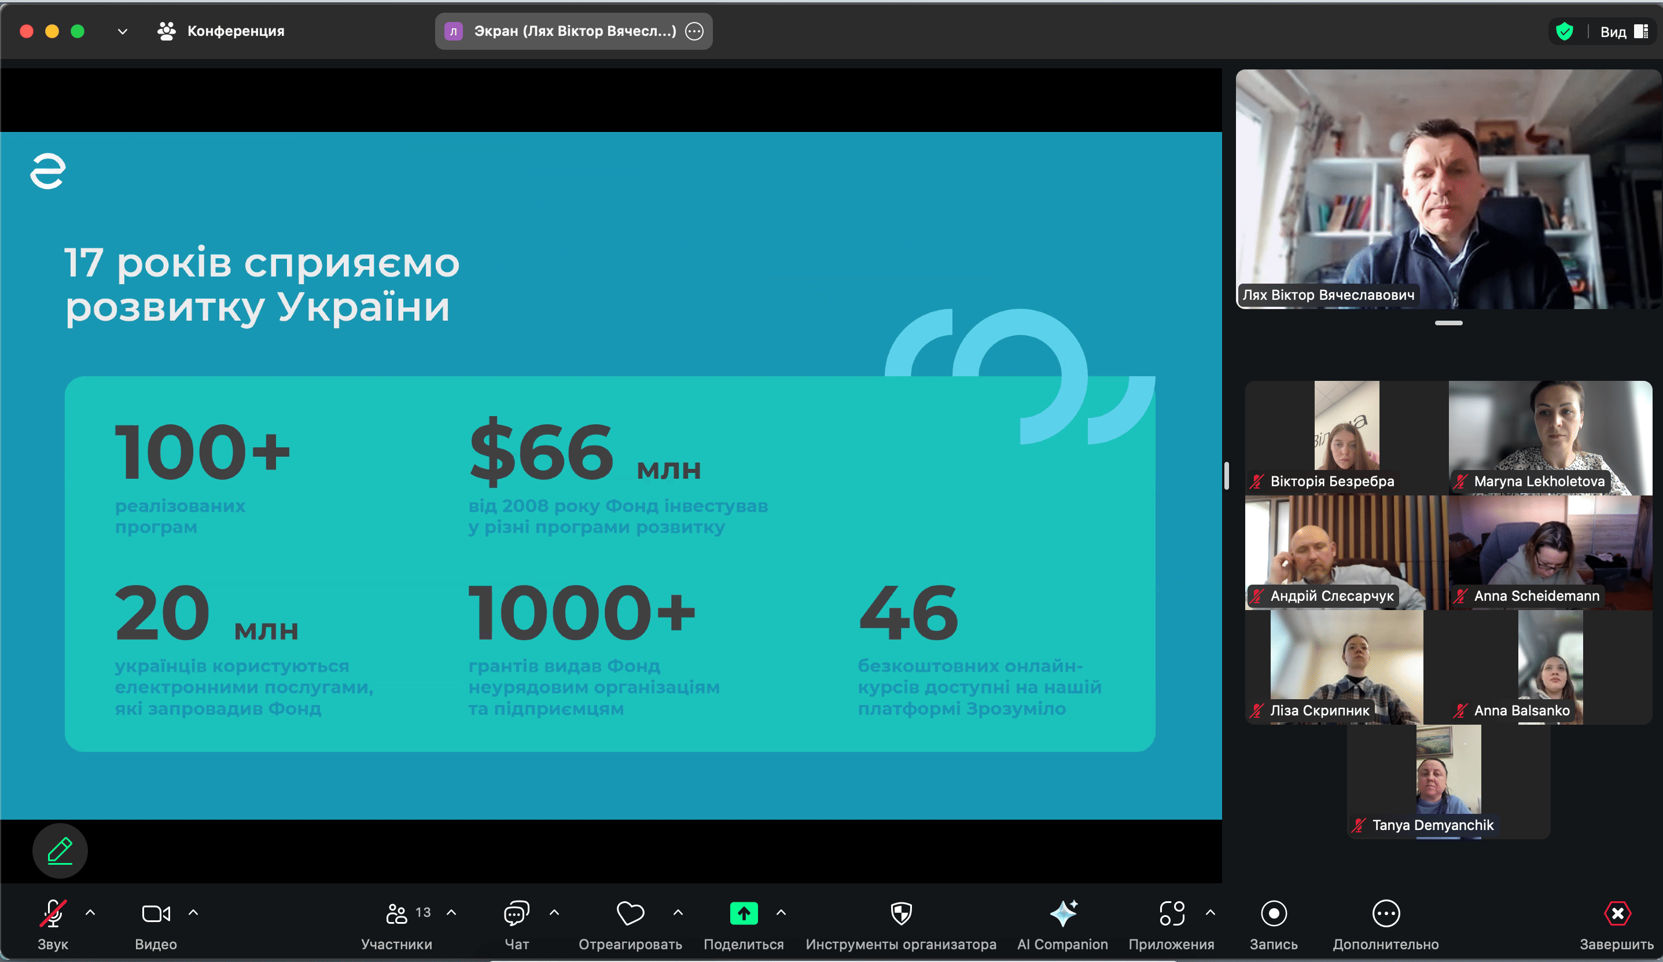The height and width of the screenshot is (962, 1663).
Task: Open Дополнительно more options
Action: coord(1386,915)
